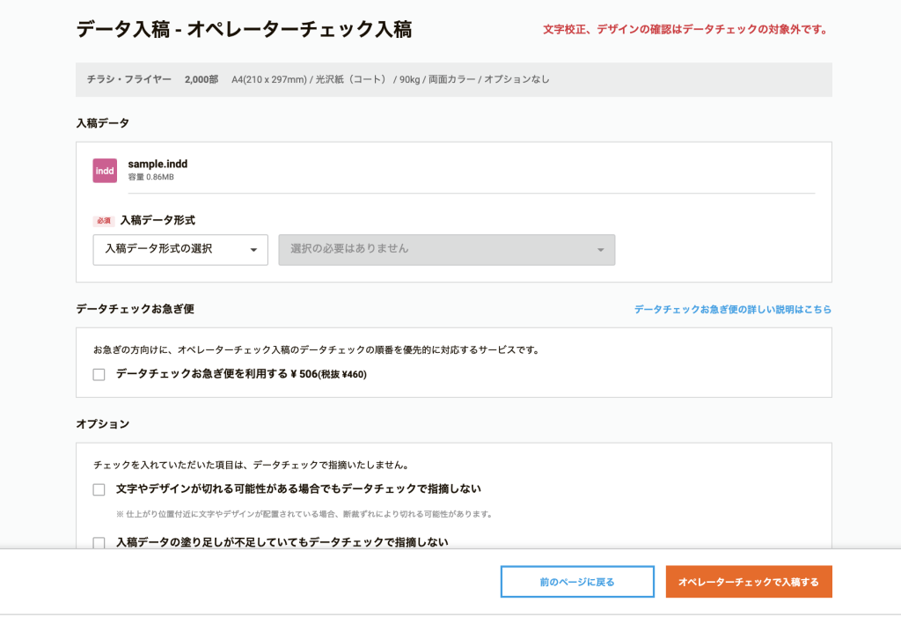Click the disabled 選択の必要はありません dropdown
901x617 pixels.
coord(446,249)
